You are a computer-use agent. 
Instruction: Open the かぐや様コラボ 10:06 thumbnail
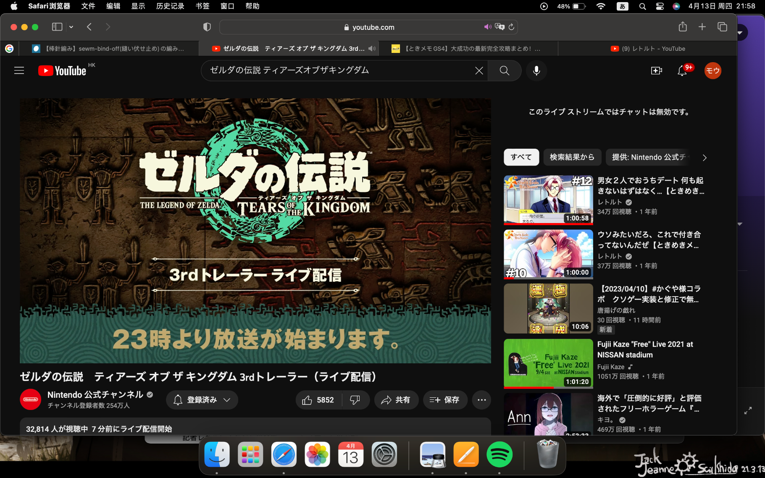point(548,308)
